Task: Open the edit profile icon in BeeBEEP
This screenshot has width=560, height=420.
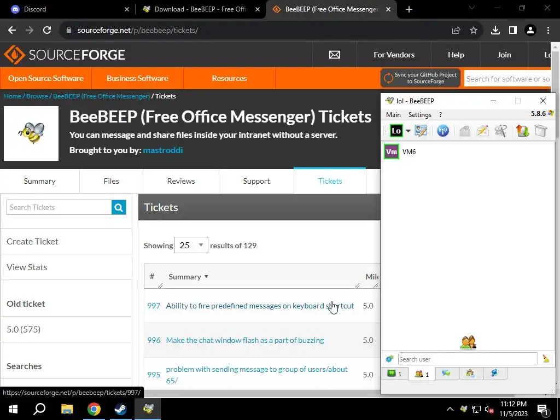Action: point(421,131)
